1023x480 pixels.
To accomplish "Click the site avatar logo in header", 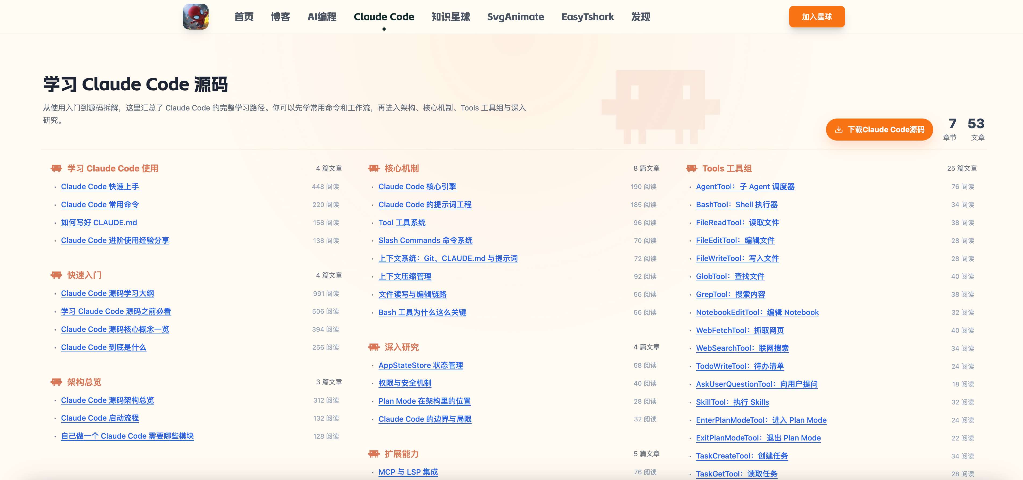I will point(195,17).
